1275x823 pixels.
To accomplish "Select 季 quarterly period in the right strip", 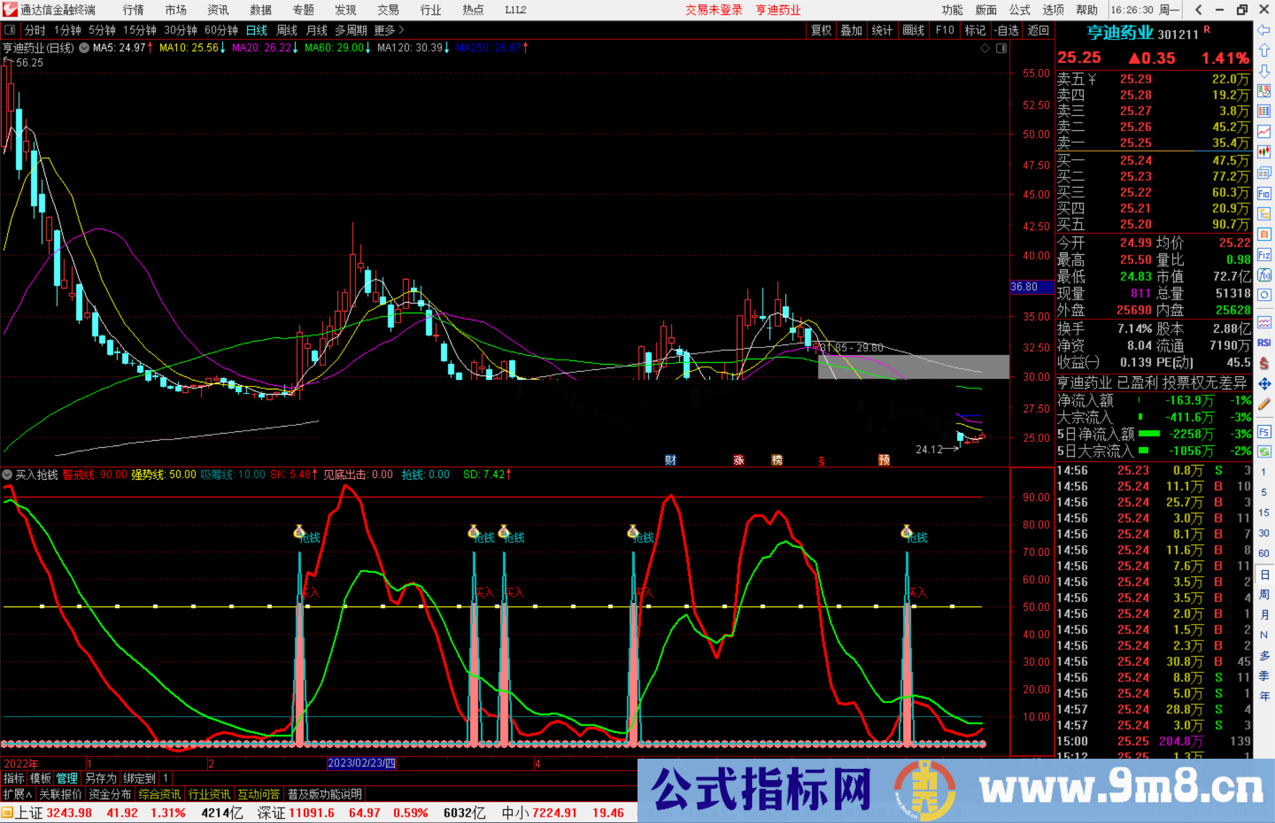I will (1264, 676).
